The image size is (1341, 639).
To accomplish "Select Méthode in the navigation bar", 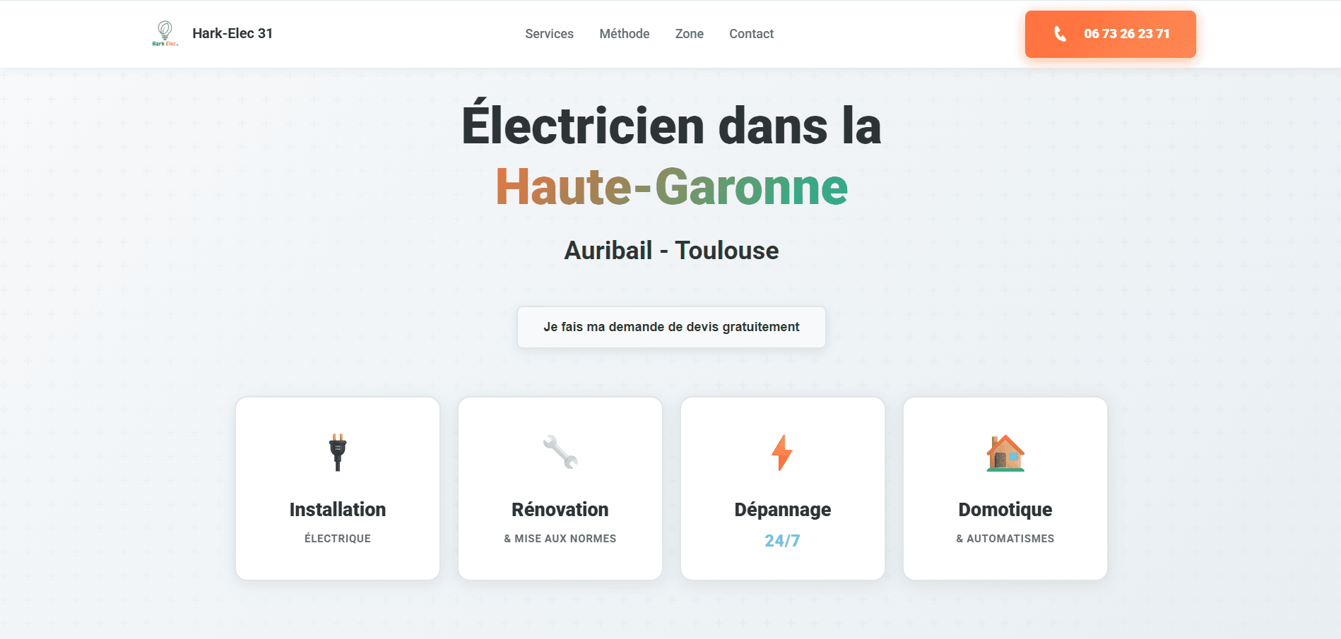I will pos(624,33).
